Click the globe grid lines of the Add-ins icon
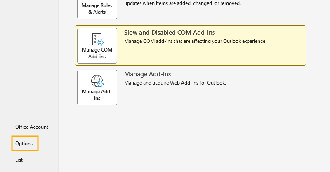Screen dimensions: 330x172 [x=96, y=80]
